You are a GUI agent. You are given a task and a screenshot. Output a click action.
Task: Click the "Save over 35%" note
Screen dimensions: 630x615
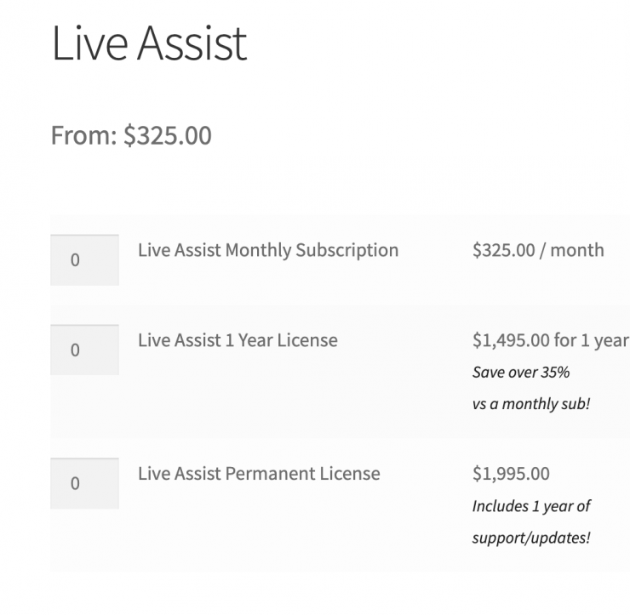520,372
